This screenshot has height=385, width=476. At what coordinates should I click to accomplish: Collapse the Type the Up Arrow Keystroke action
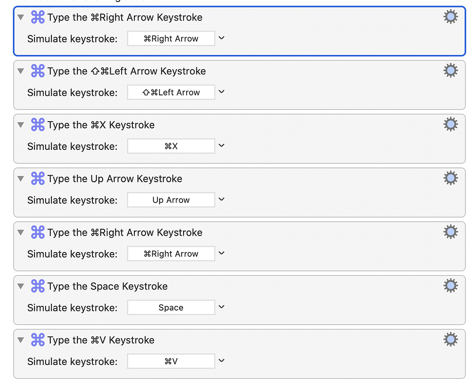[x=20, y=179]
